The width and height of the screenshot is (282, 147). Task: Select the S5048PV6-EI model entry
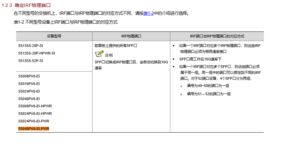pyautogui.click(x=29, y=99)
